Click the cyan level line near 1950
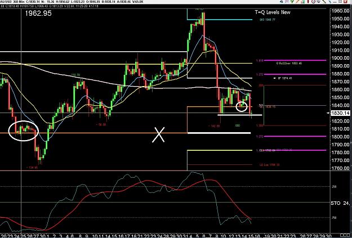 click(220, 20)
